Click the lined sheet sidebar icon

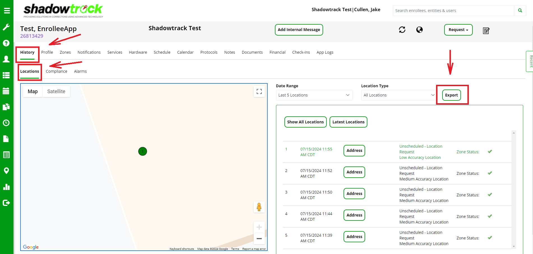click(6, 155)
